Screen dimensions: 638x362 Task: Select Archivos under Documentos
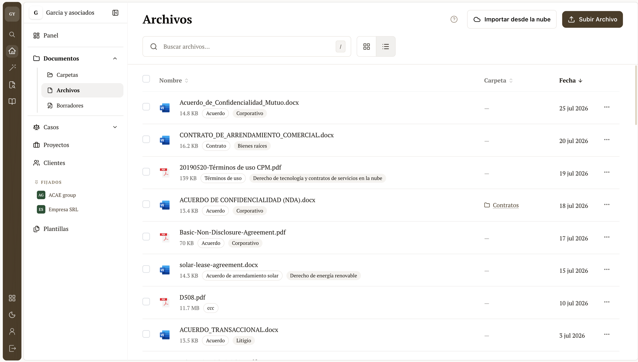(82, 90)
